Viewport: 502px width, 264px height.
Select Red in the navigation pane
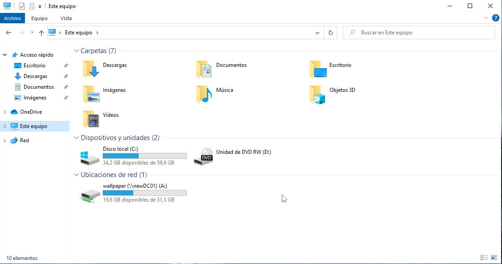point(25,140)
